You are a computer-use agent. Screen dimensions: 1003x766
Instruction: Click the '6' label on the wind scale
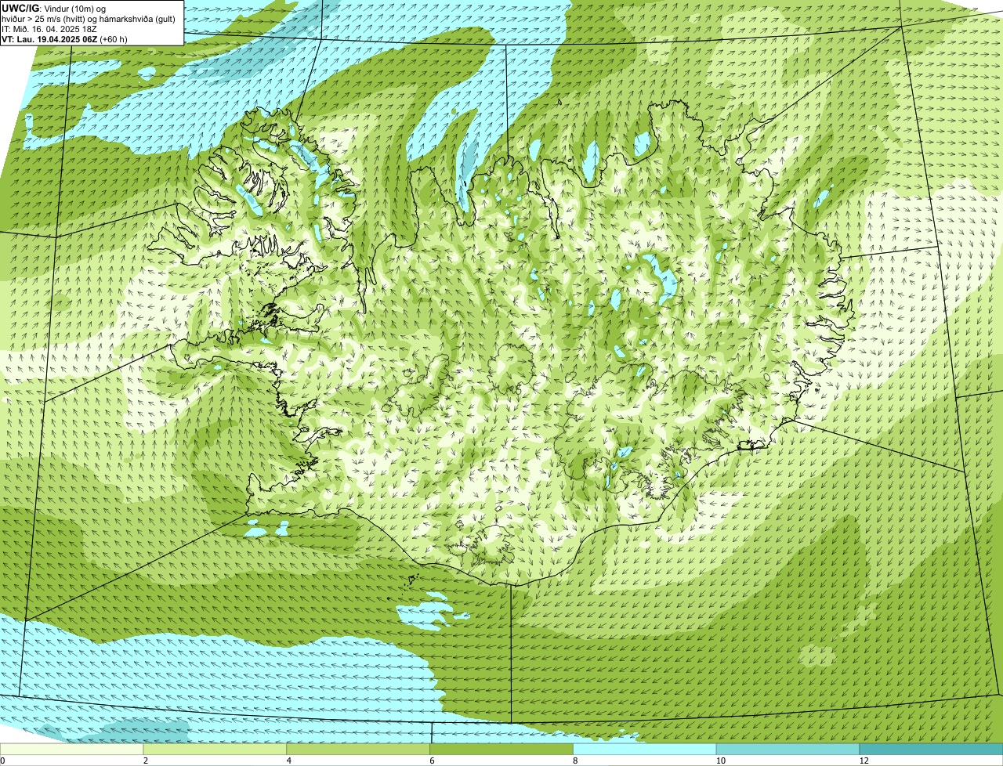point(432,761)
